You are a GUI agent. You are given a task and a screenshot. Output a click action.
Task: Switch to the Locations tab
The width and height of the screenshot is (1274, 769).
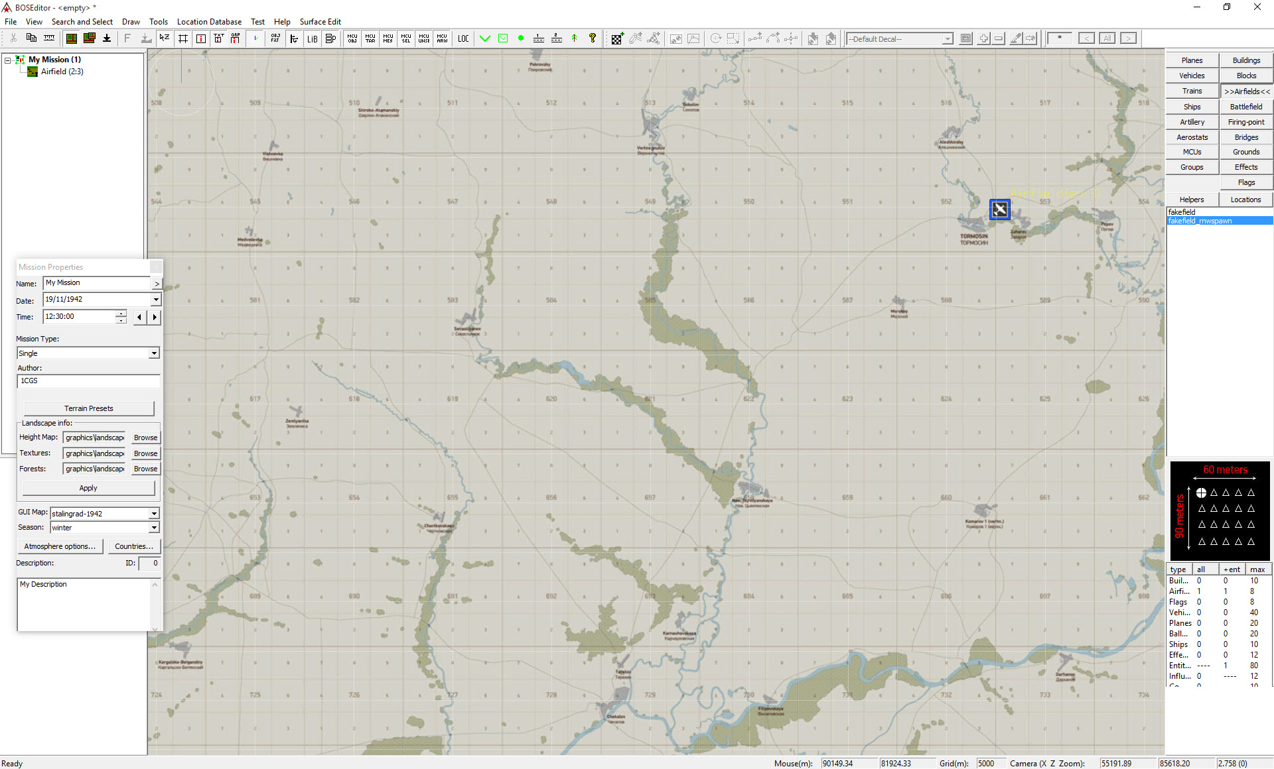[x=1245, y=200]
